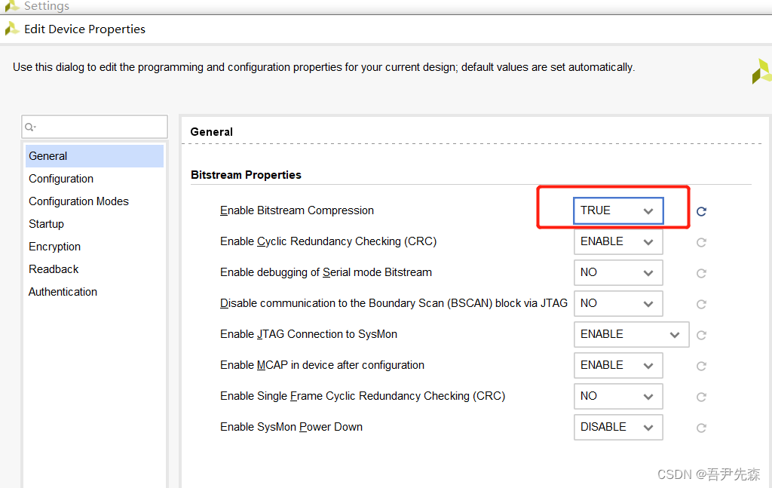Reset MCAP after configuration value

[702, 367]
